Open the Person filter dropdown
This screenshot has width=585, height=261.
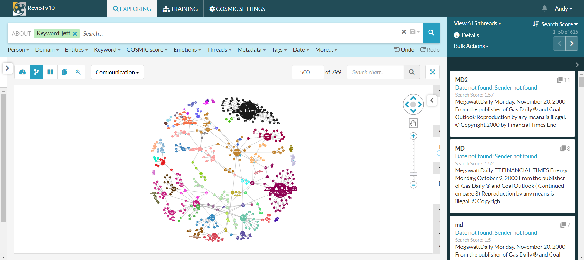tap(19, 50)
